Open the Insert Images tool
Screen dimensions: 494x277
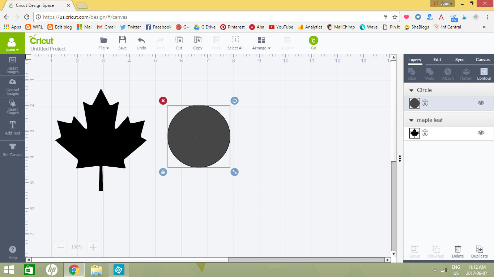[x=12, y=65]
